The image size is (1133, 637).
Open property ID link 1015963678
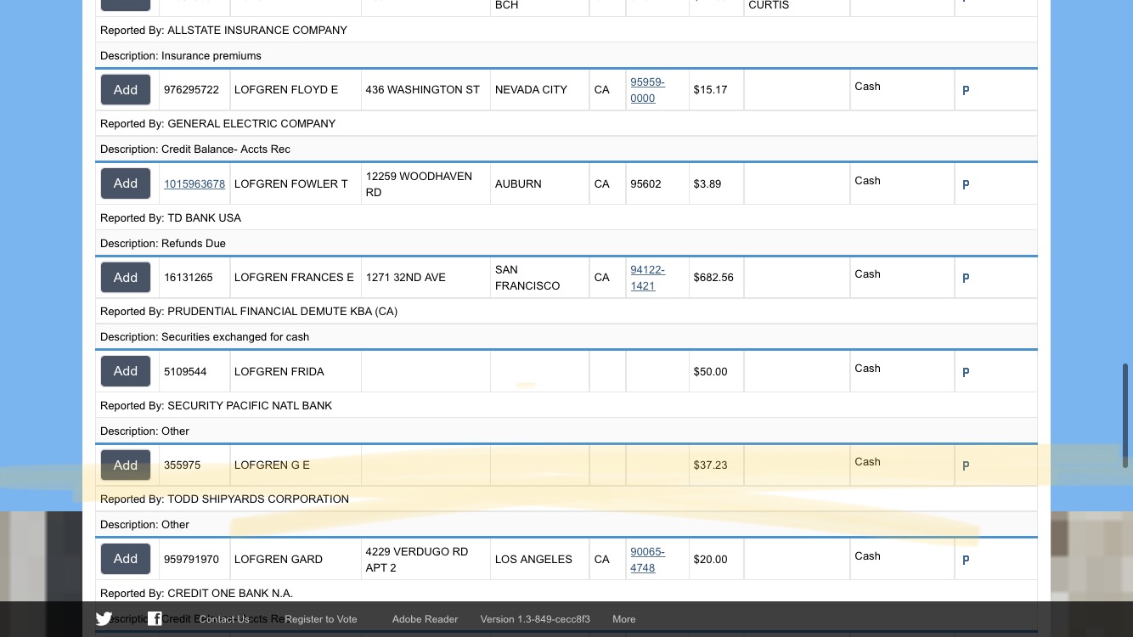[x=194, y=183]
